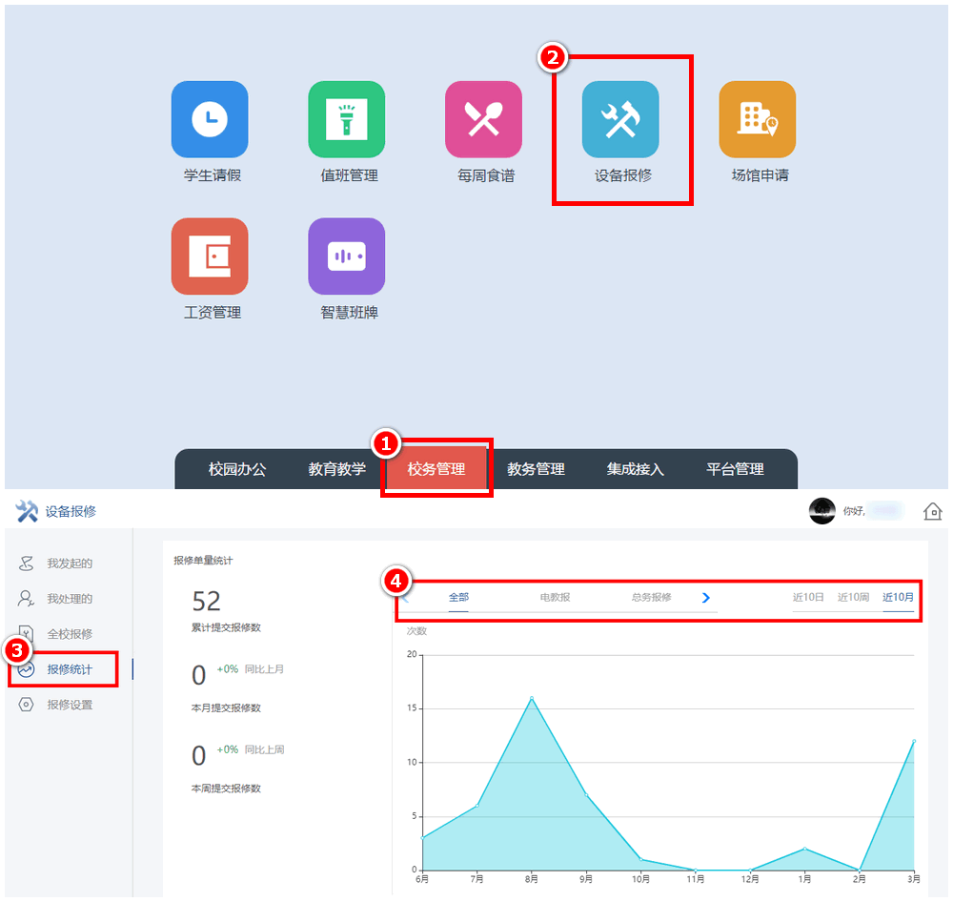
Task: Open the 值班管理 flashlight icon
Action: [347, 119]
